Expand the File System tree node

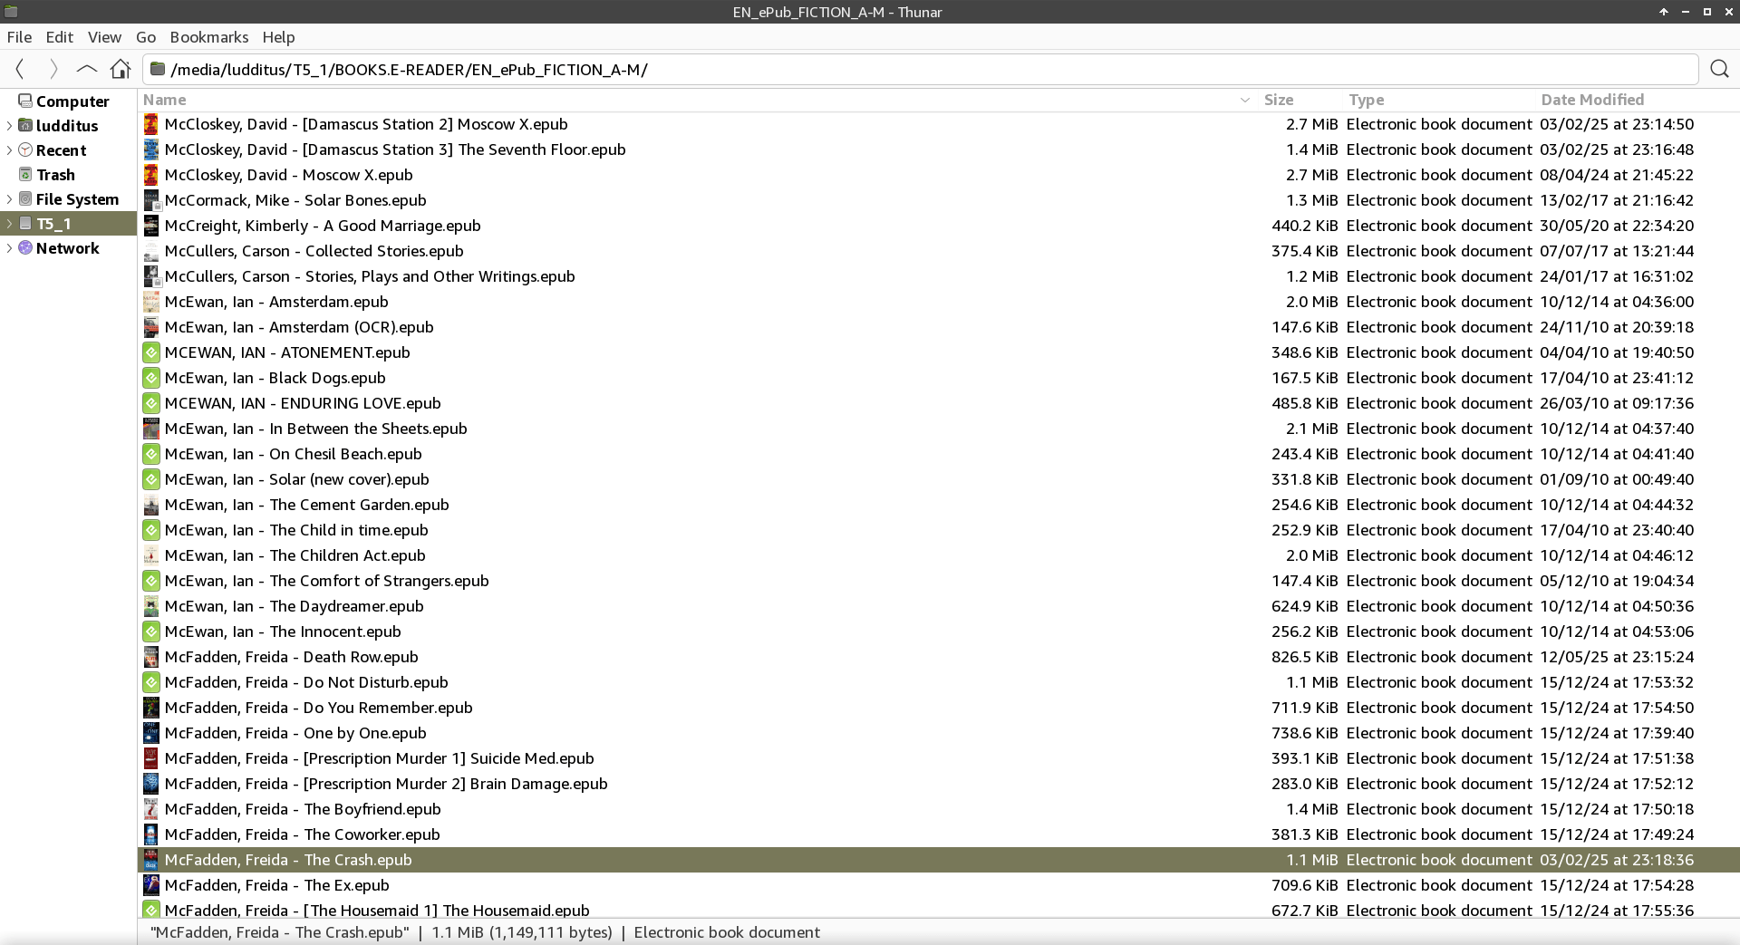pos(9,199)
